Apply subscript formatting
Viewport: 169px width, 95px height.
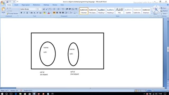click(x=35, y=13)
